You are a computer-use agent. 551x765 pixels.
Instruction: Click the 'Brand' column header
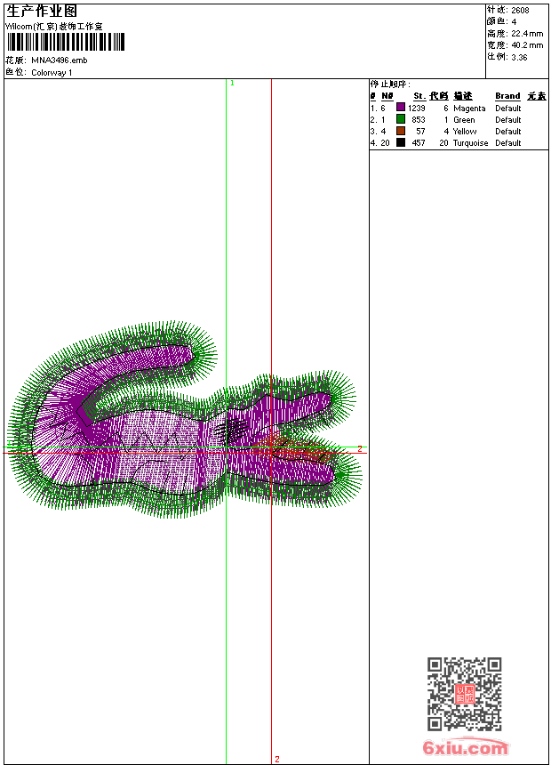[507, 96]
